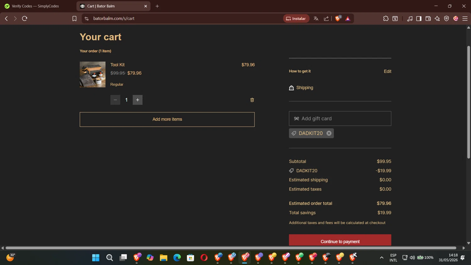This screenshot has height=265, width=471.
Task: Open Task View on the taskbar
Action: point(123,258)
